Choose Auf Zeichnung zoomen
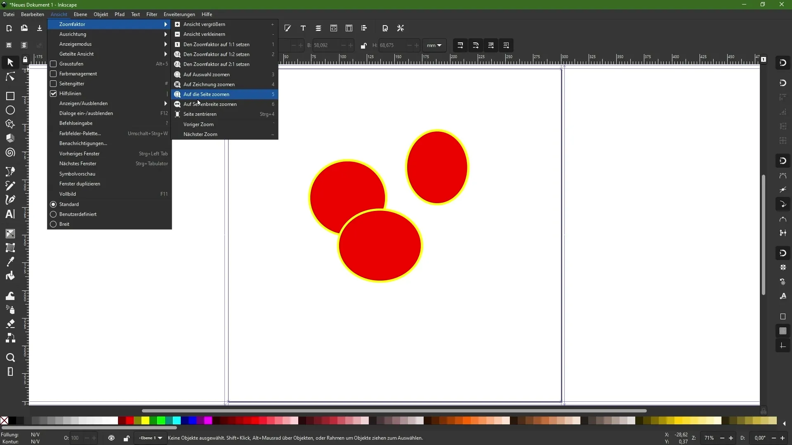The width and height of the screenshot is (792, 445). tap(225, 84)
